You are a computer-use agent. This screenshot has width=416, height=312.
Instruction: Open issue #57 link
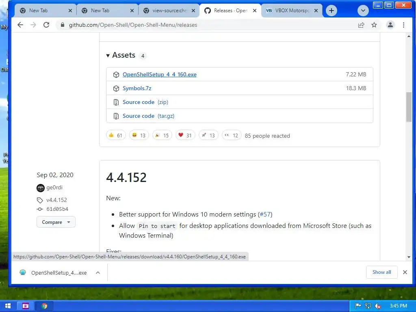265,214
